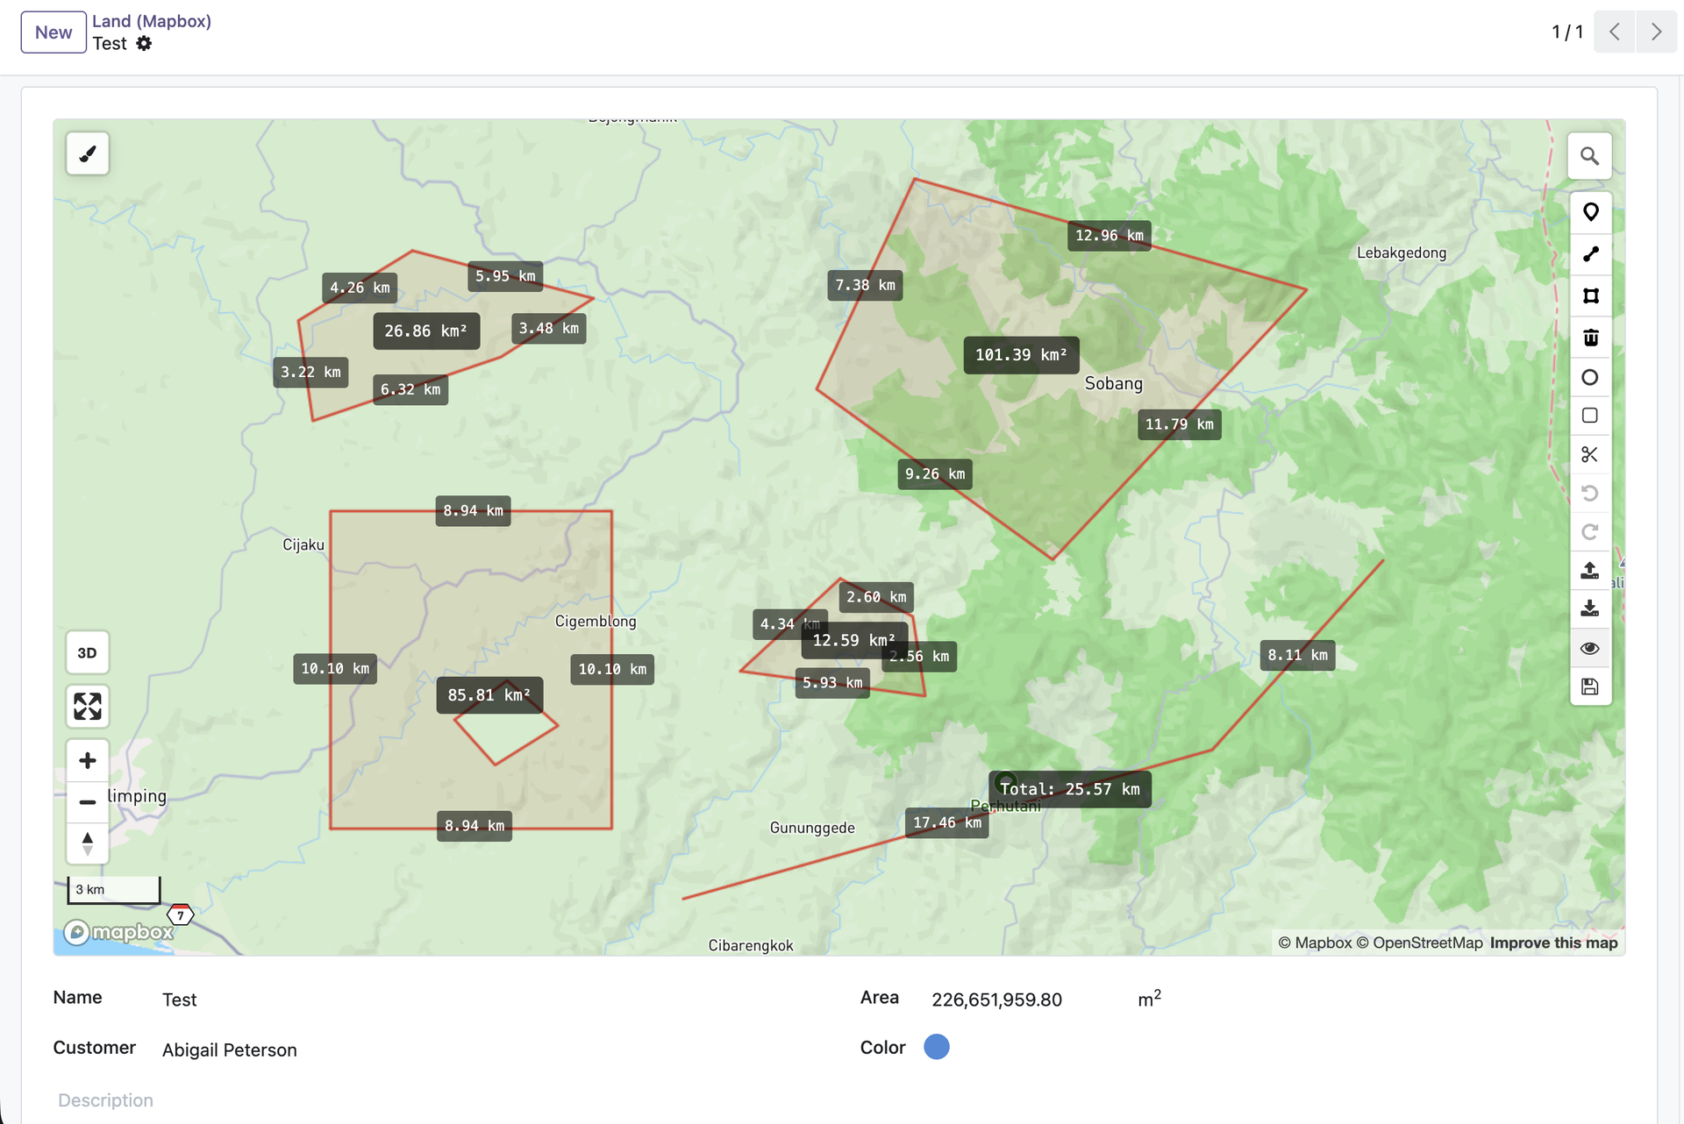Click the New record button
Screen dimensions: 1684x1124
point(54,32)
